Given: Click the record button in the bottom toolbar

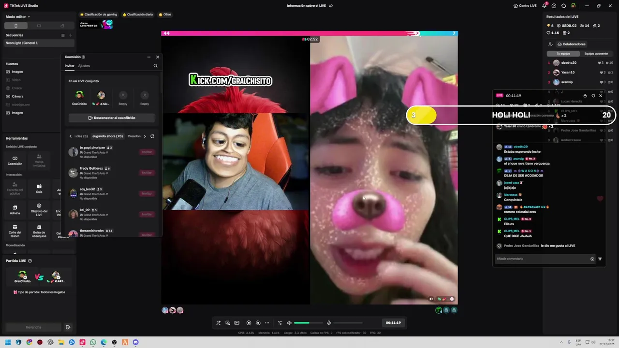Looking at the screenshot, I should [249, 323].
